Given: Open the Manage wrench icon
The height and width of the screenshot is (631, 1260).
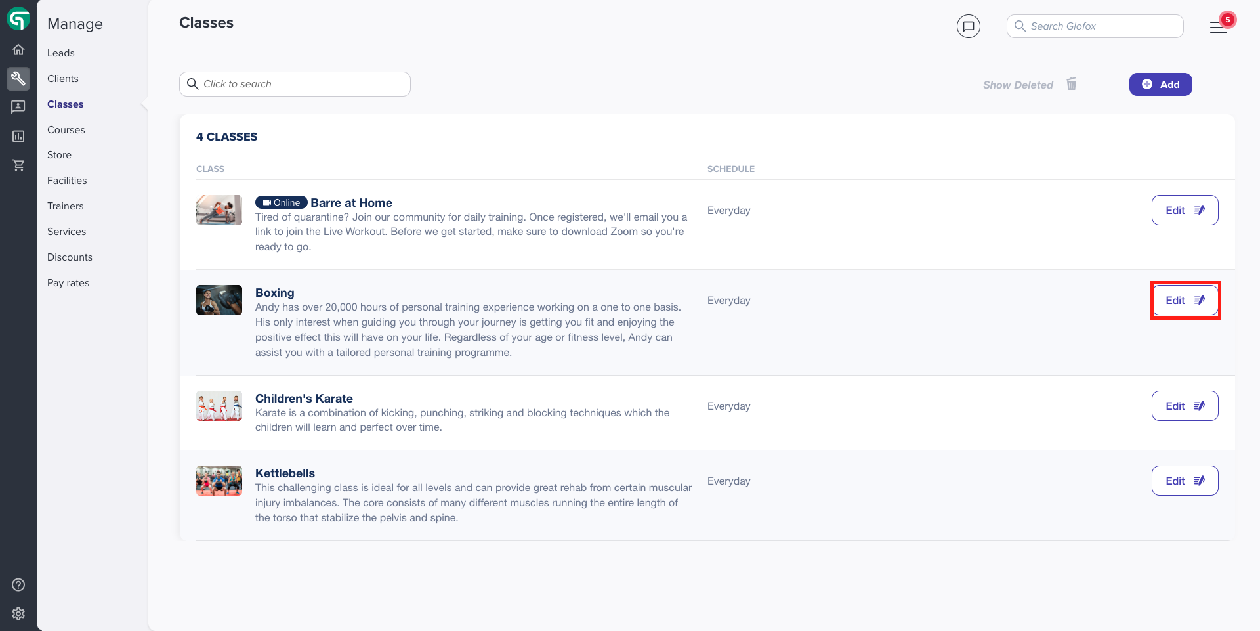Looking at the screenshot, I should (x=18, y=79).
